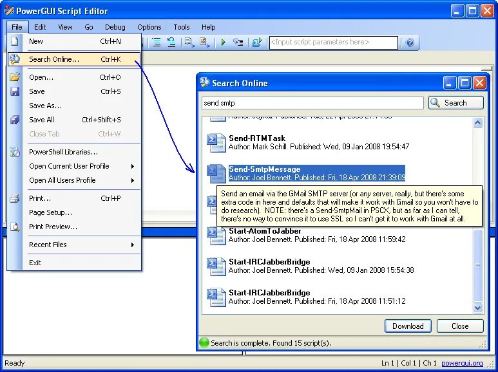Close the File menu via its header
The height and width of the screenshot is (372, 498).
(x=17, y=27)
